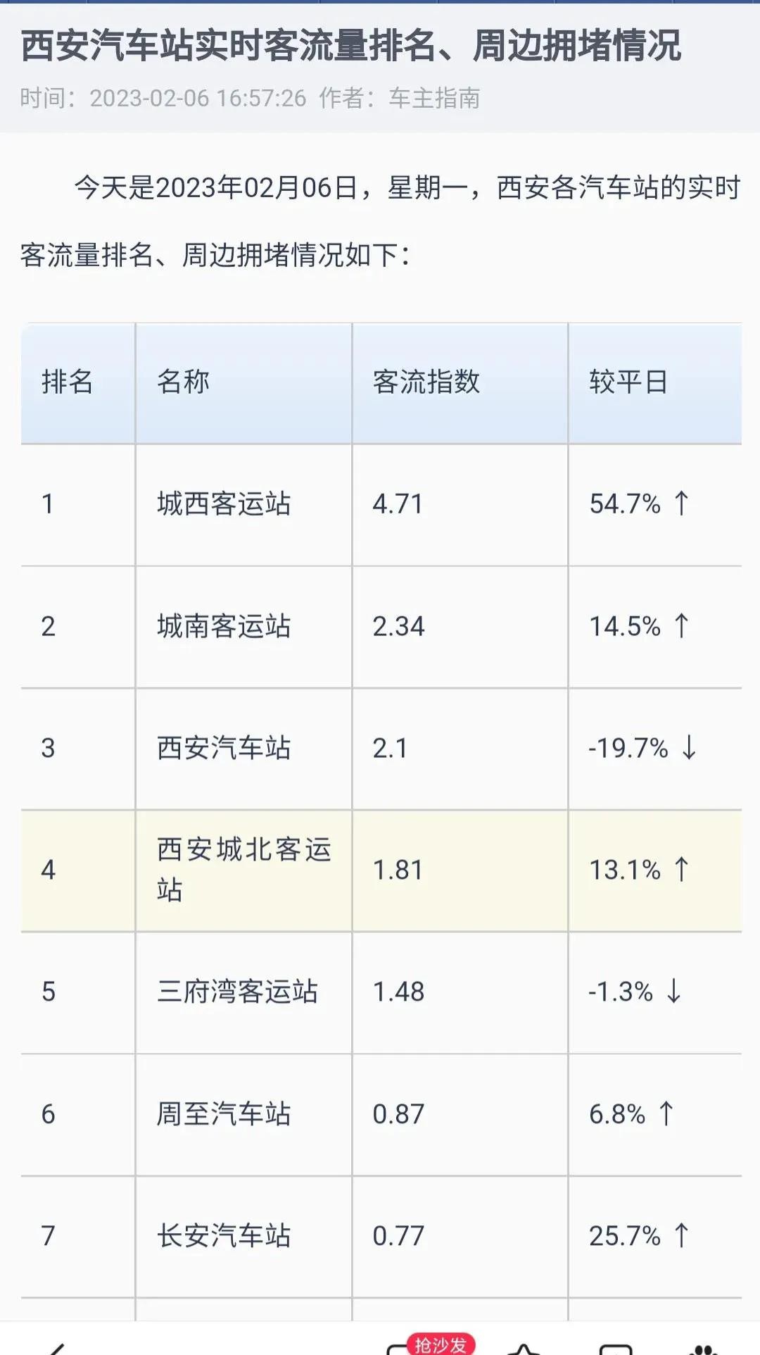760x1355 pixels.
Task: Tap the 周至汽车站 table cell
Action: (x=224, y=1114)
